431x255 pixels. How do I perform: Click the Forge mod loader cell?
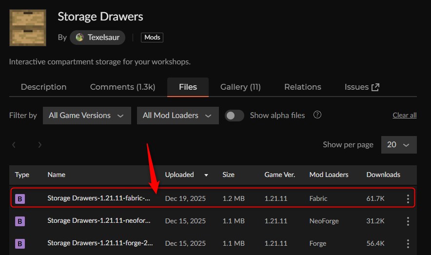(x=318, y=243)
